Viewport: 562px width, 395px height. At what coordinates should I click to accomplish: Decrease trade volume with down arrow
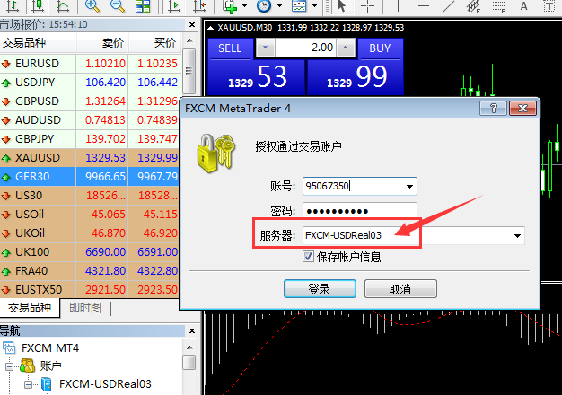tap(266, 48)
